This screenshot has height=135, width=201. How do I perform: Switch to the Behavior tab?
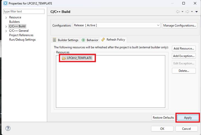click(x=90, y=40)
